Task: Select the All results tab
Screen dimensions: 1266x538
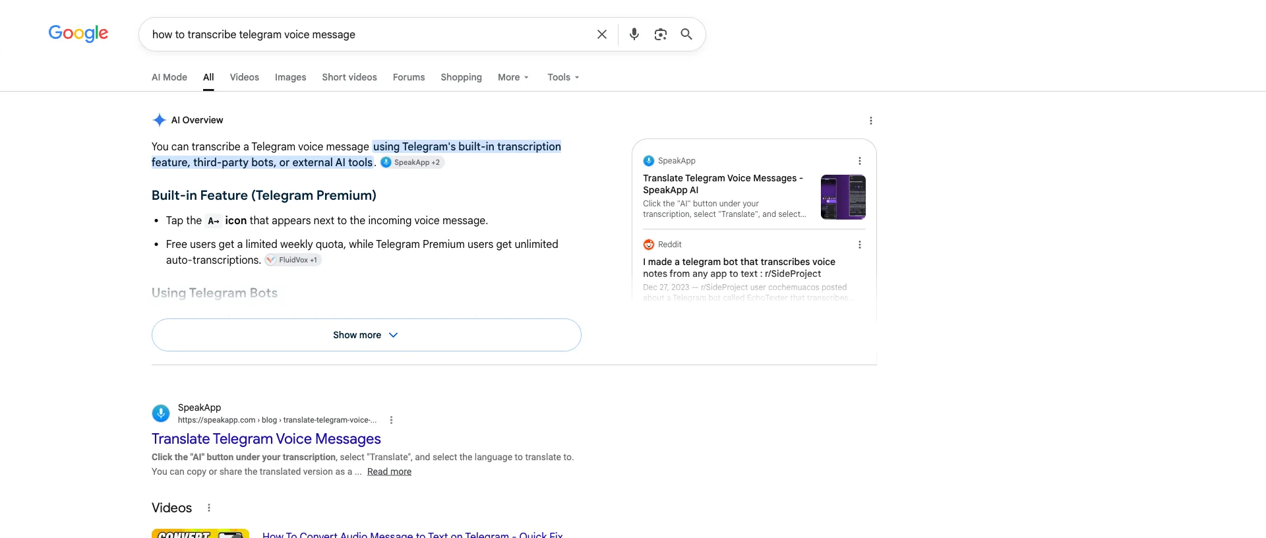Action: click(208, 77)
